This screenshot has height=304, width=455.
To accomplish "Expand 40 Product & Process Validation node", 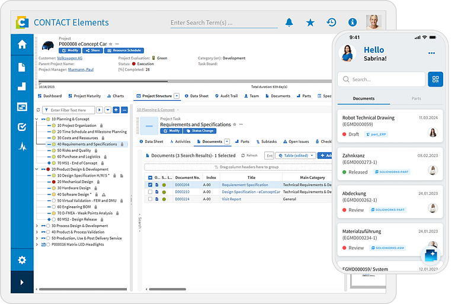I will [x=37, y=232].
